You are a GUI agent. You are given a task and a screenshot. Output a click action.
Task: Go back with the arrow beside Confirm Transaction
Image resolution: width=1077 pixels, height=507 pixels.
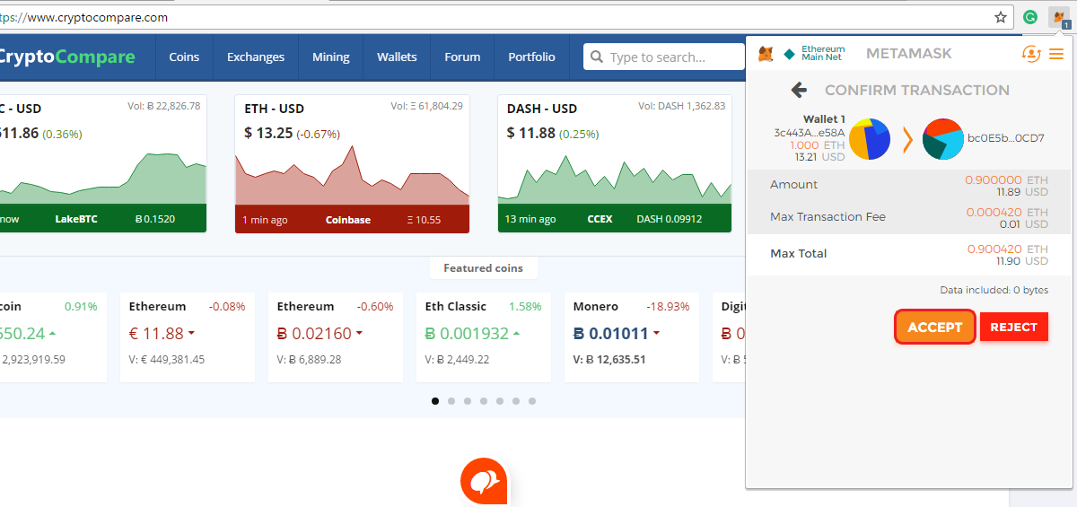pyautogui.click(x=800, y=90)
